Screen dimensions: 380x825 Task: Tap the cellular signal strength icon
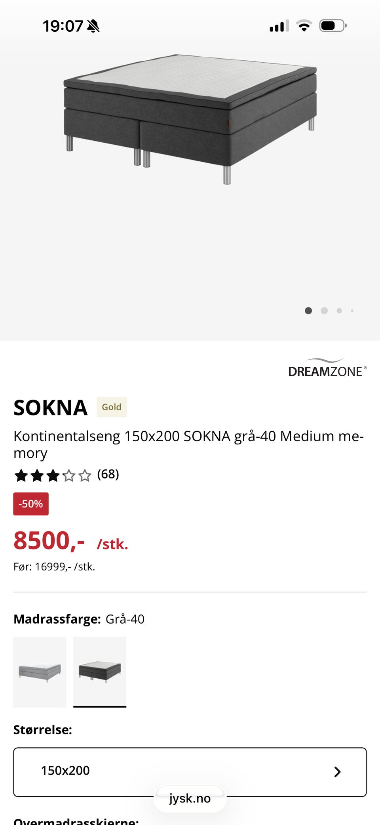point(279,26)
